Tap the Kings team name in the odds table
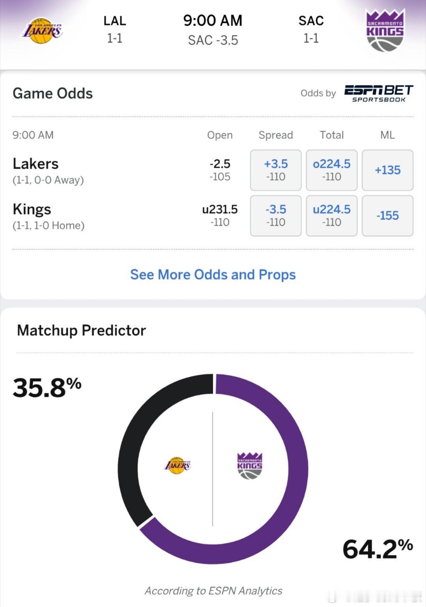 (32, 209)
